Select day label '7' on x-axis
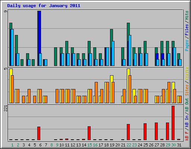Image resolution: width=191 pixels, height=149 pixels. (x=46, y=145)
